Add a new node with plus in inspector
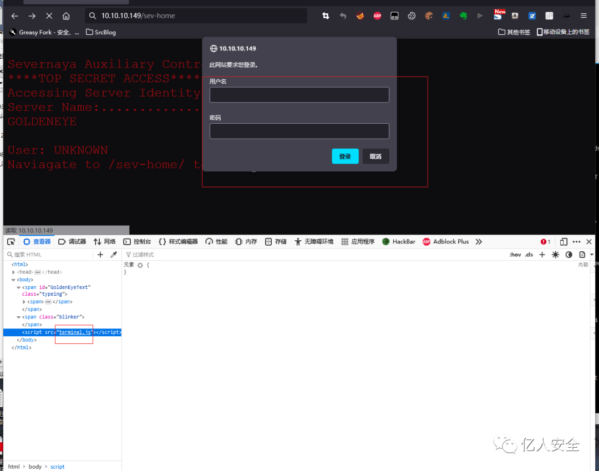Screen dimensions: 599x471 pos(100,255)
